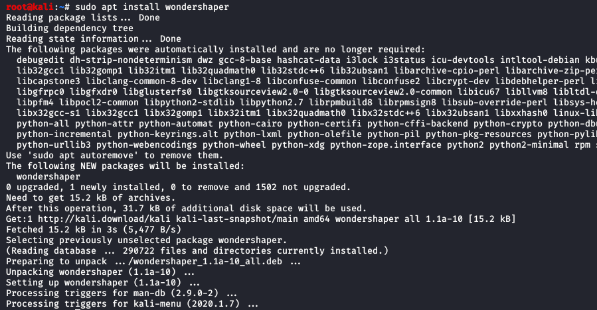Click the 'Processing triggers for kali-menu' line
The height and width of the screenshot is (310, 597).
point(130,303)
